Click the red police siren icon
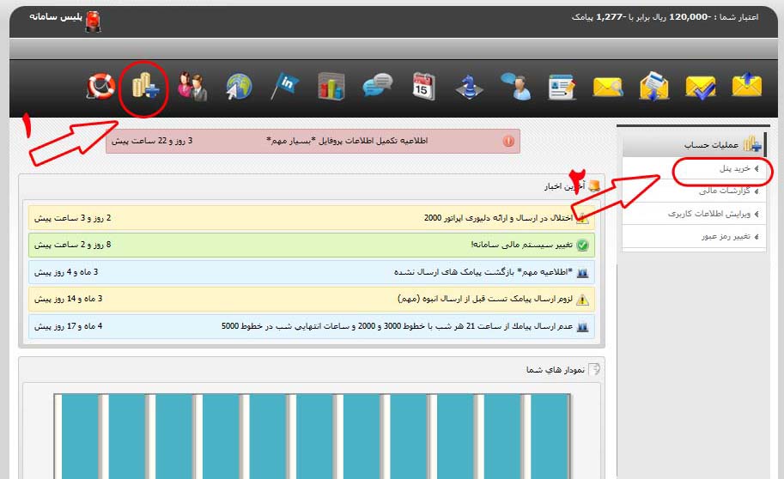This screenshot has height=479, width=784. (93, 21)
